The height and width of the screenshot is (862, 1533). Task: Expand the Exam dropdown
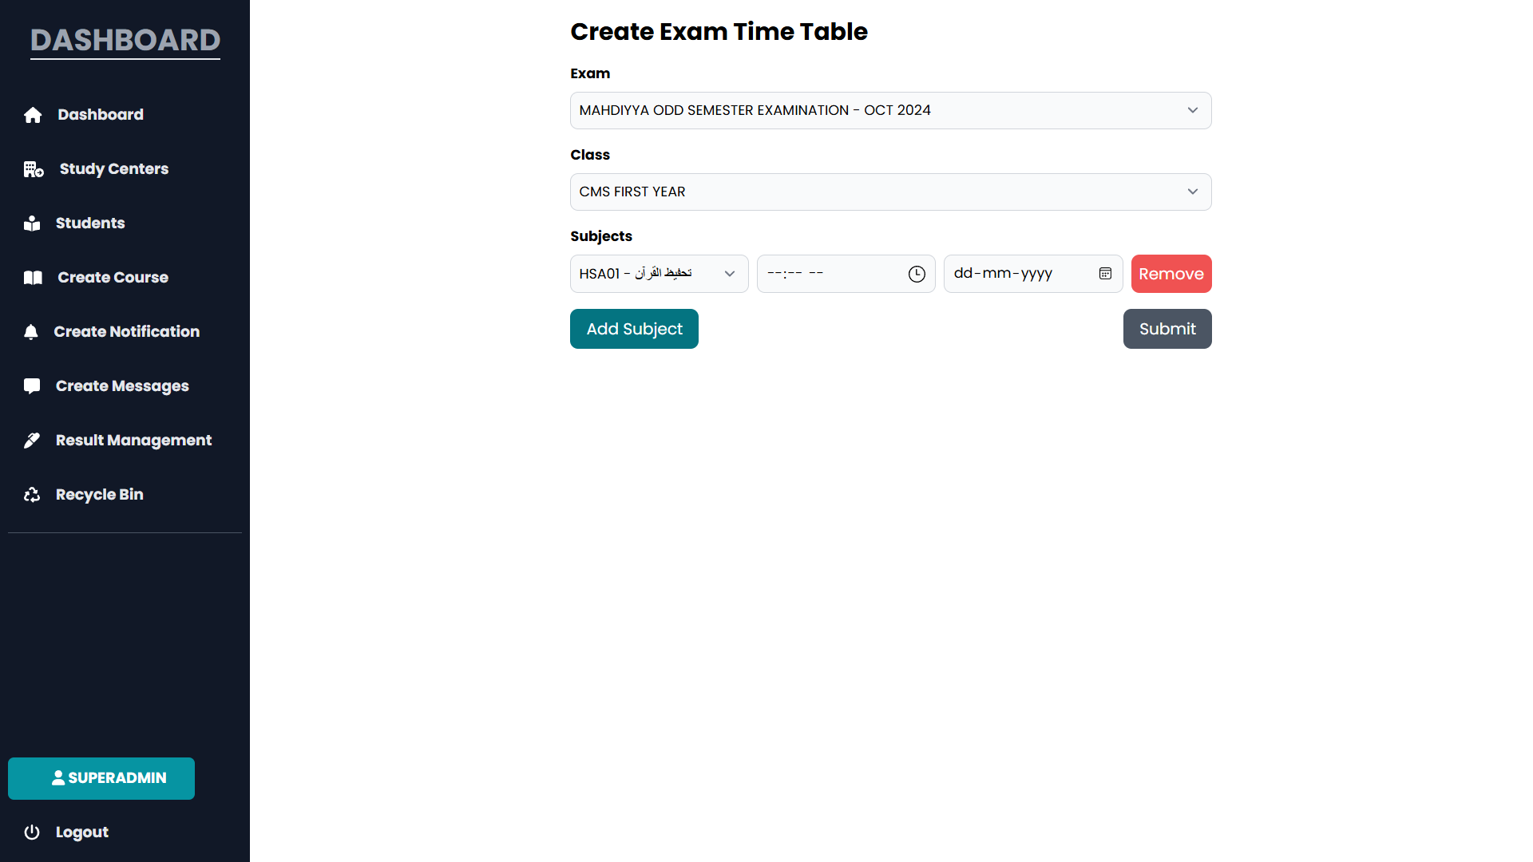(x=890, y=110)
